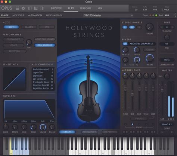Adjust the Reverb Width knob
177x156 pixels.
click(137, 50)
